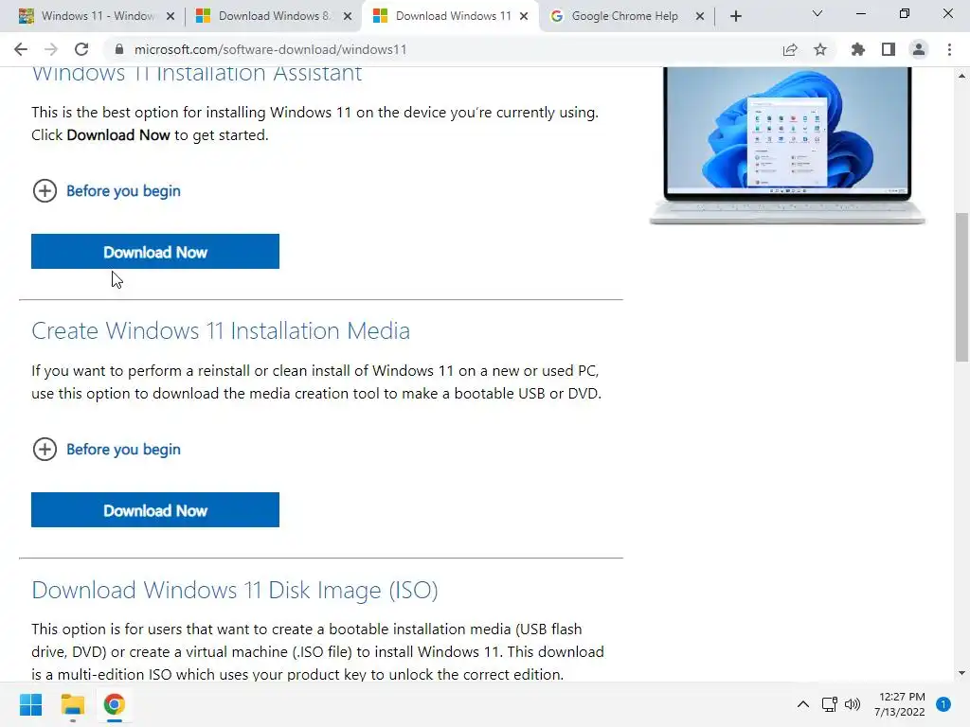The width and height of the screenshot is (970, 727).
Task: Select the Download Windows 11 tab
Action: [x=449, y=16]
